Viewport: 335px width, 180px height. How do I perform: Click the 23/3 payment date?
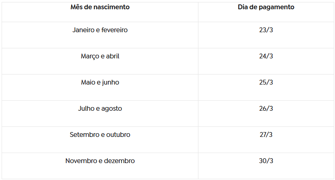(x=266, y=30)
